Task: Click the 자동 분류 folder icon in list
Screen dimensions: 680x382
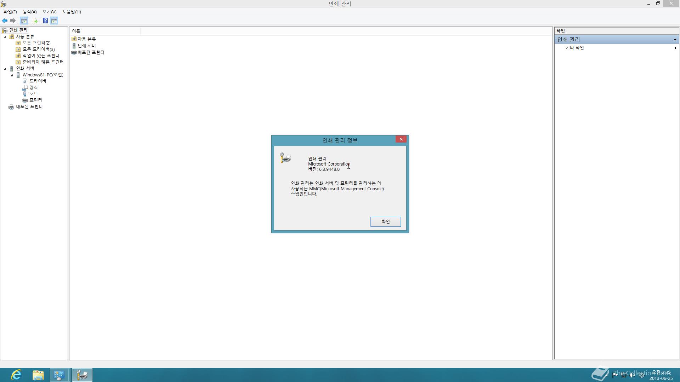Action: pos(74,39)
